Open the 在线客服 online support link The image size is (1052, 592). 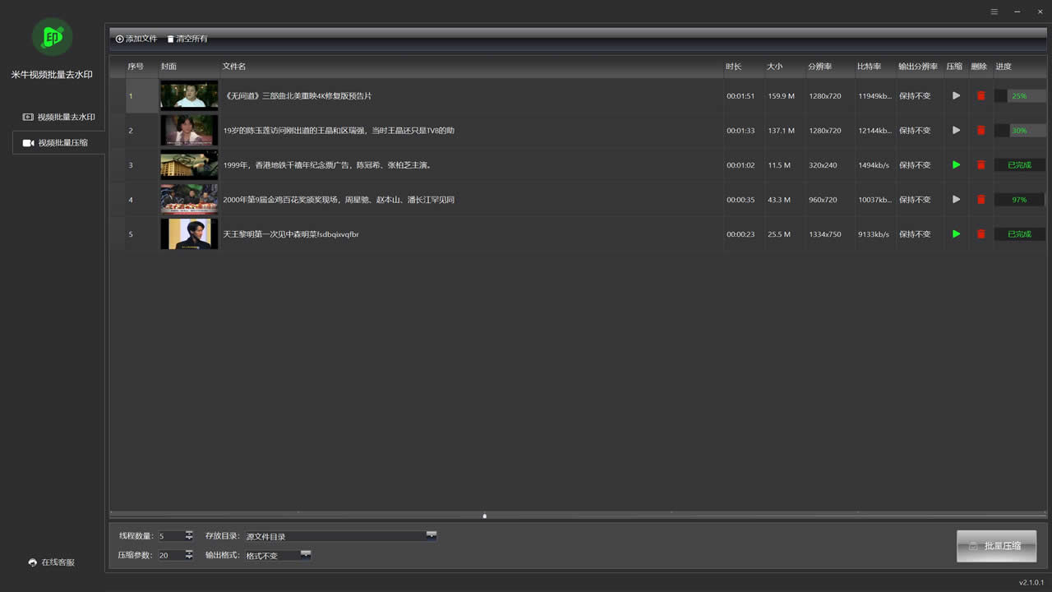pos(51,562)
